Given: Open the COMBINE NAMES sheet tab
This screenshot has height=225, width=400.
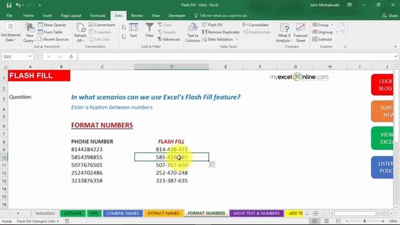Looking at the screenshot, I should 122,213.
